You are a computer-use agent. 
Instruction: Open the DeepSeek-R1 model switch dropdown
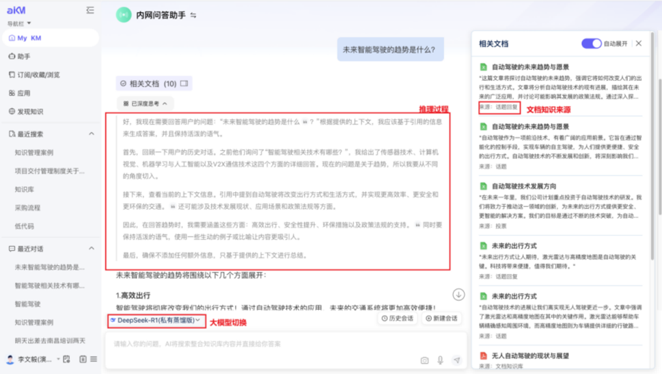click(x=156, y=320)
